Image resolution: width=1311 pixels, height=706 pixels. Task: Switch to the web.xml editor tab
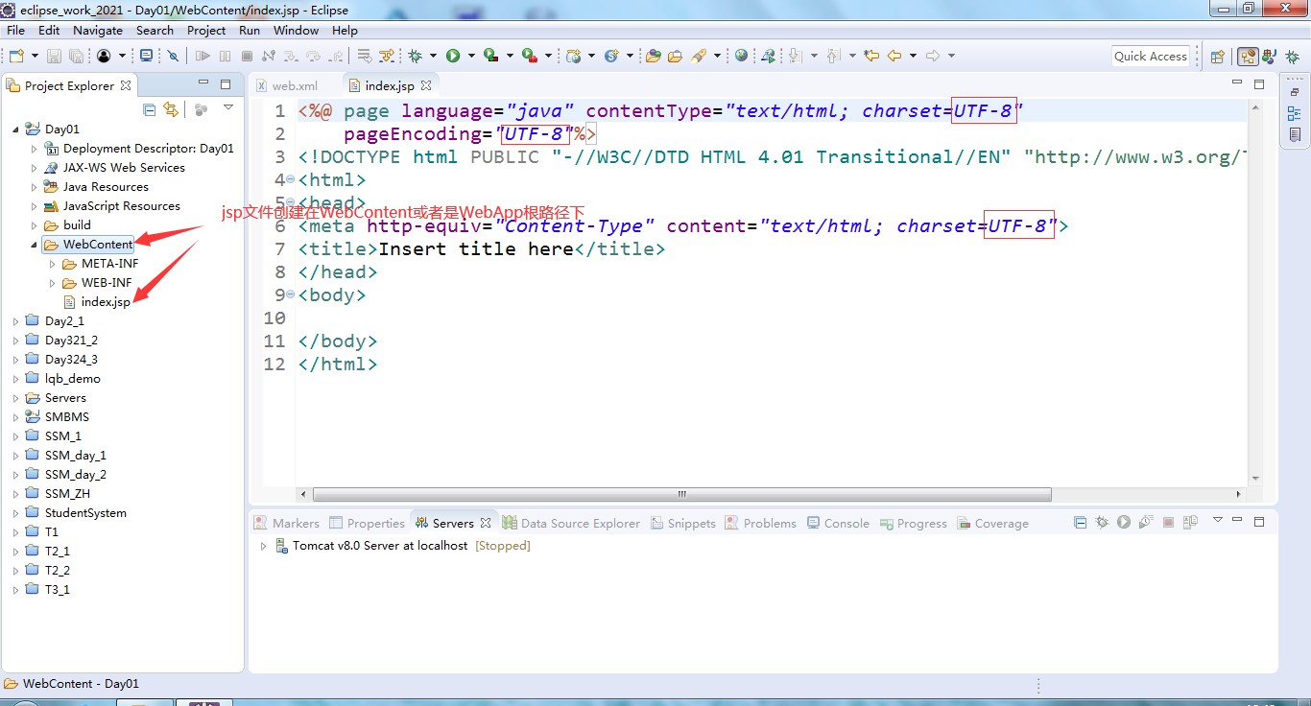[x=287, y=85]
